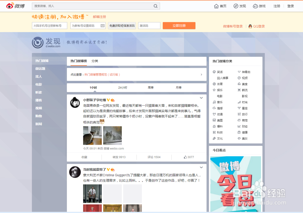
Task: Select the 月榜 monthly ranking tab
Action: click(178, 88)
